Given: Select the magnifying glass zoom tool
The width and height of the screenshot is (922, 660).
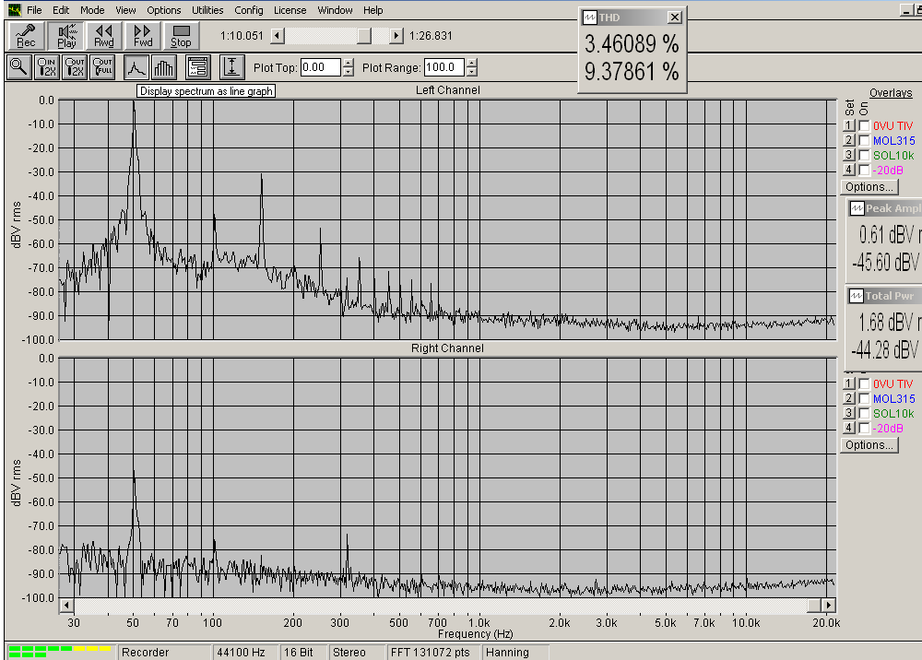Looking at the screenshot, I should (18, 67).
